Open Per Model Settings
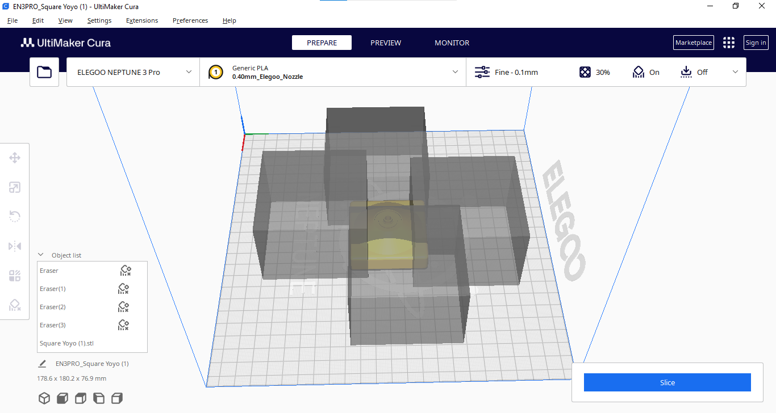This screenshot has height=413, width=776. (x=14, y=276)
